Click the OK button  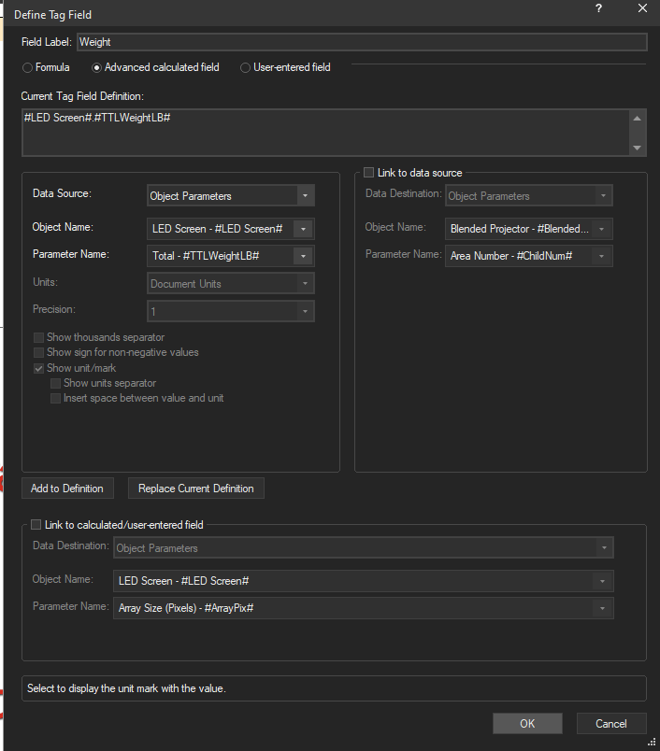click(x=527, y=723)
